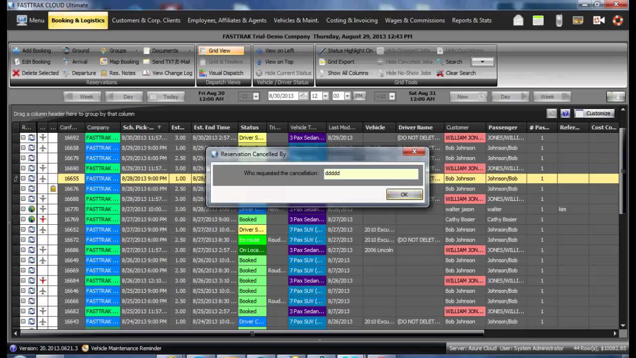Select the Departure toolbar icon
The height and width of the screenshot is (358, 636).
click(67, 73)
